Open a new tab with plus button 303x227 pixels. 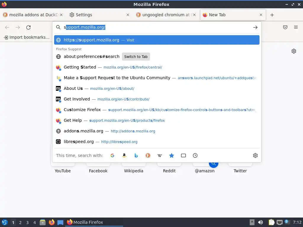click(272, 15)
